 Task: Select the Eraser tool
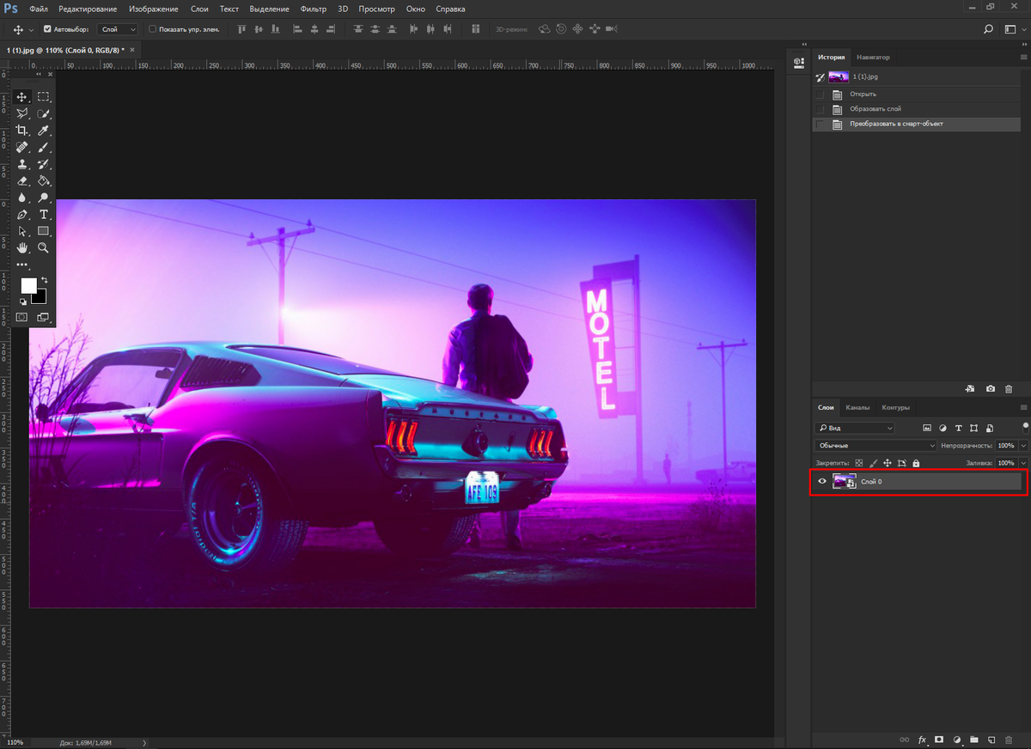pyautogui.click(x=22, y=180)
